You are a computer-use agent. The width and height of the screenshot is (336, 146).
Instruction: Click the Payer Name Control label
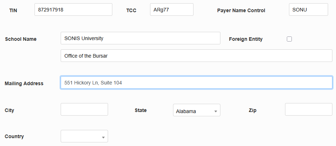tap(241, 10)
